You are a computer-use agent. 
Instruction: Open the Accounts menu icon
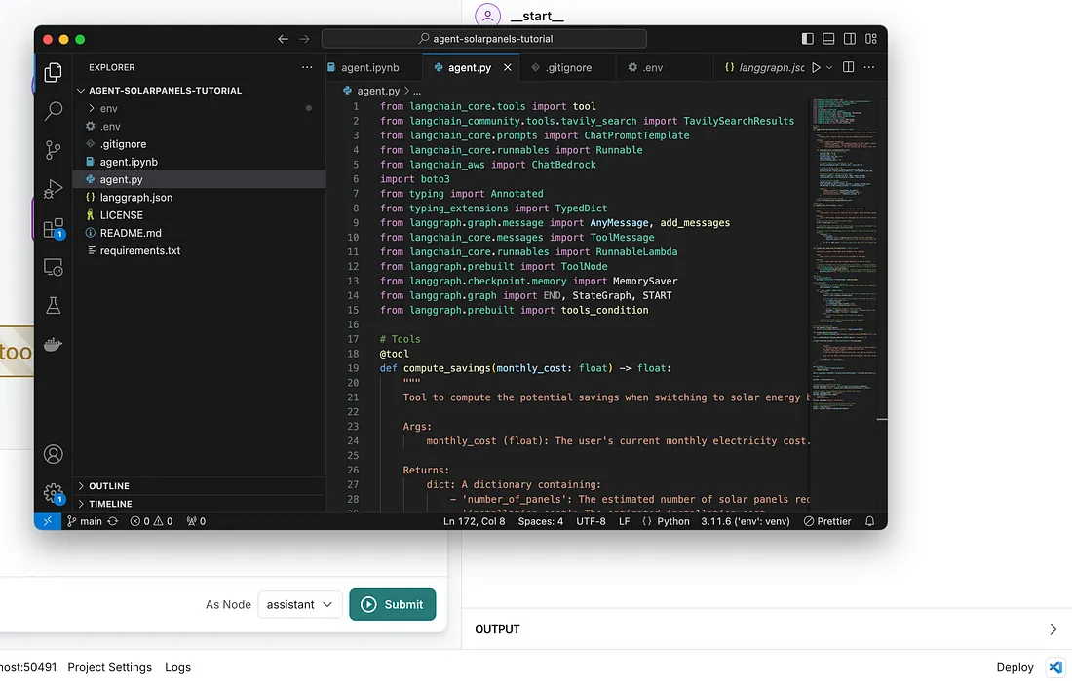pos(54,454)
